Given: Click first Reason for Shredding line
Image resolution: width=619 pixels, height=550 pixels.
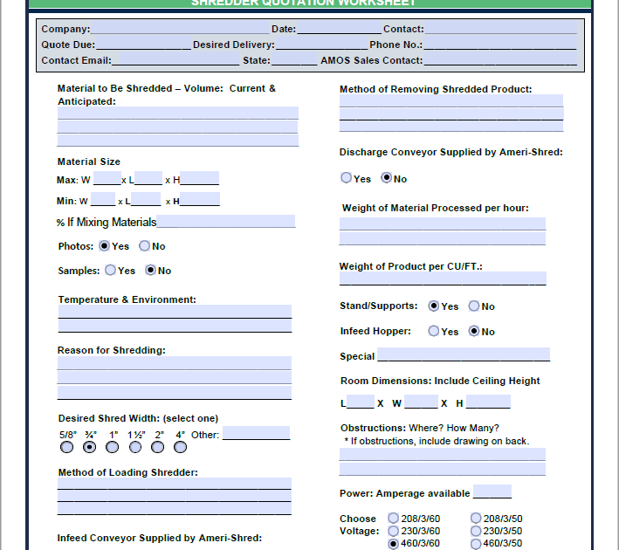Looking at the screenshot, I should coord(174,363).
